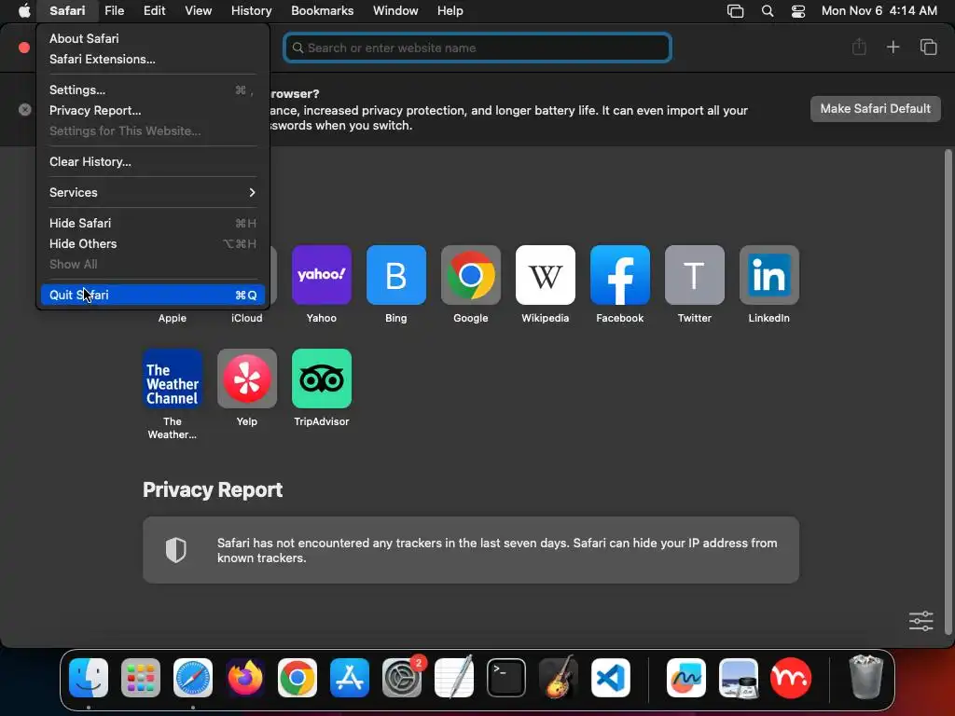Open the red M app in Dock

pos(791,678)
